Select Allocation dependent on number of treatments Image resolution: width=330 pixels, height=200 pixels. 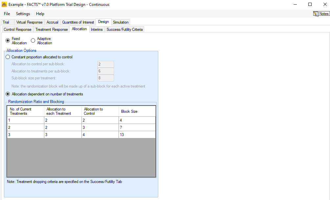(8, 94)
